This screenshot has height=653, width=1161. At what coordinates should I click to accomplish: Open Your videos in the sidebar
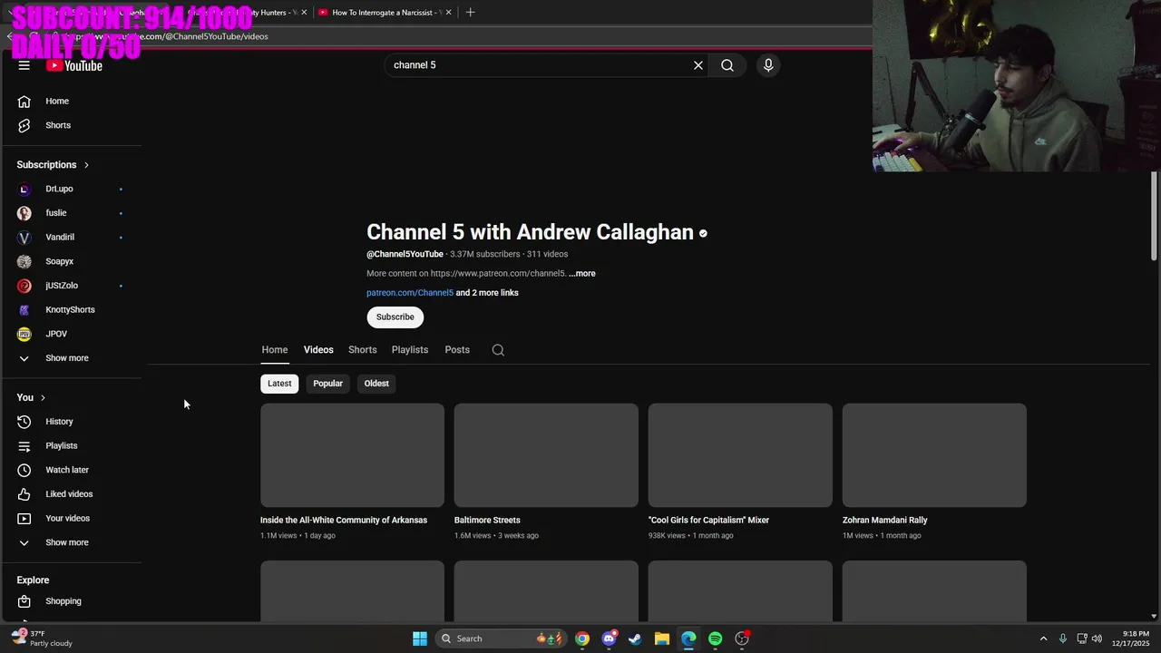(72, 519)
